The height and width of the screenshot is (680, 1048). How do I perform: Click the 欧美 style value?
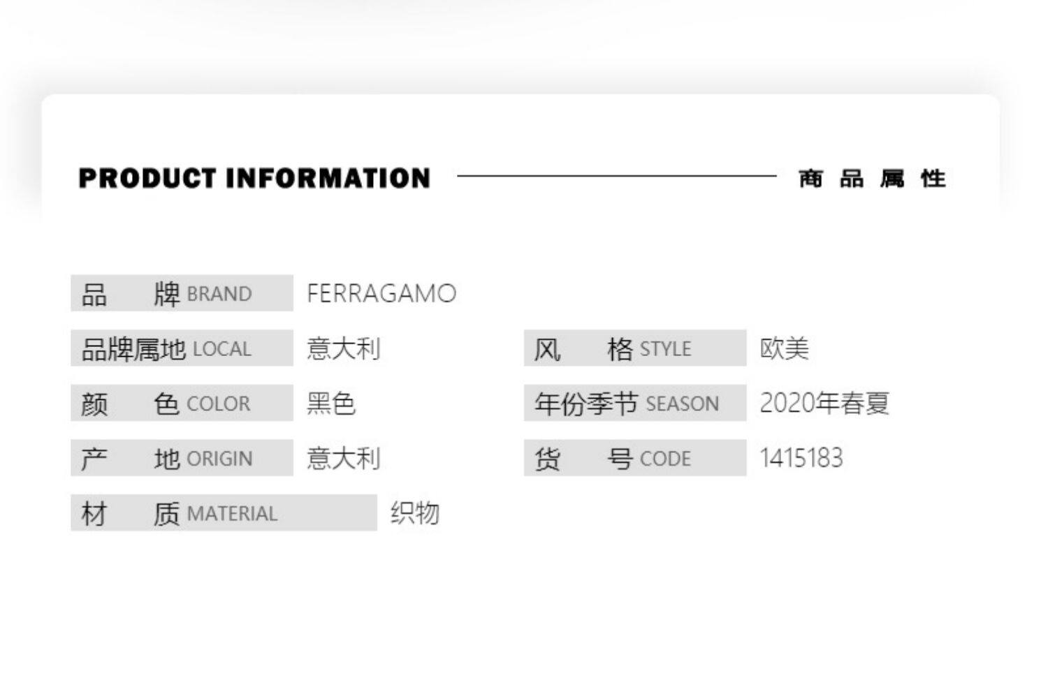point(784,348)
